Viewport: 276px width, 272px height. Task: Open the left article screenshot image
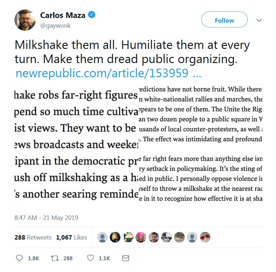coord(76,145)
